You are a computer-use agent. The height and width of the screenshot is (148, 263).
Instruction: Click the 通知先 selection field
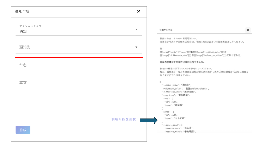(x=73, y=47)
